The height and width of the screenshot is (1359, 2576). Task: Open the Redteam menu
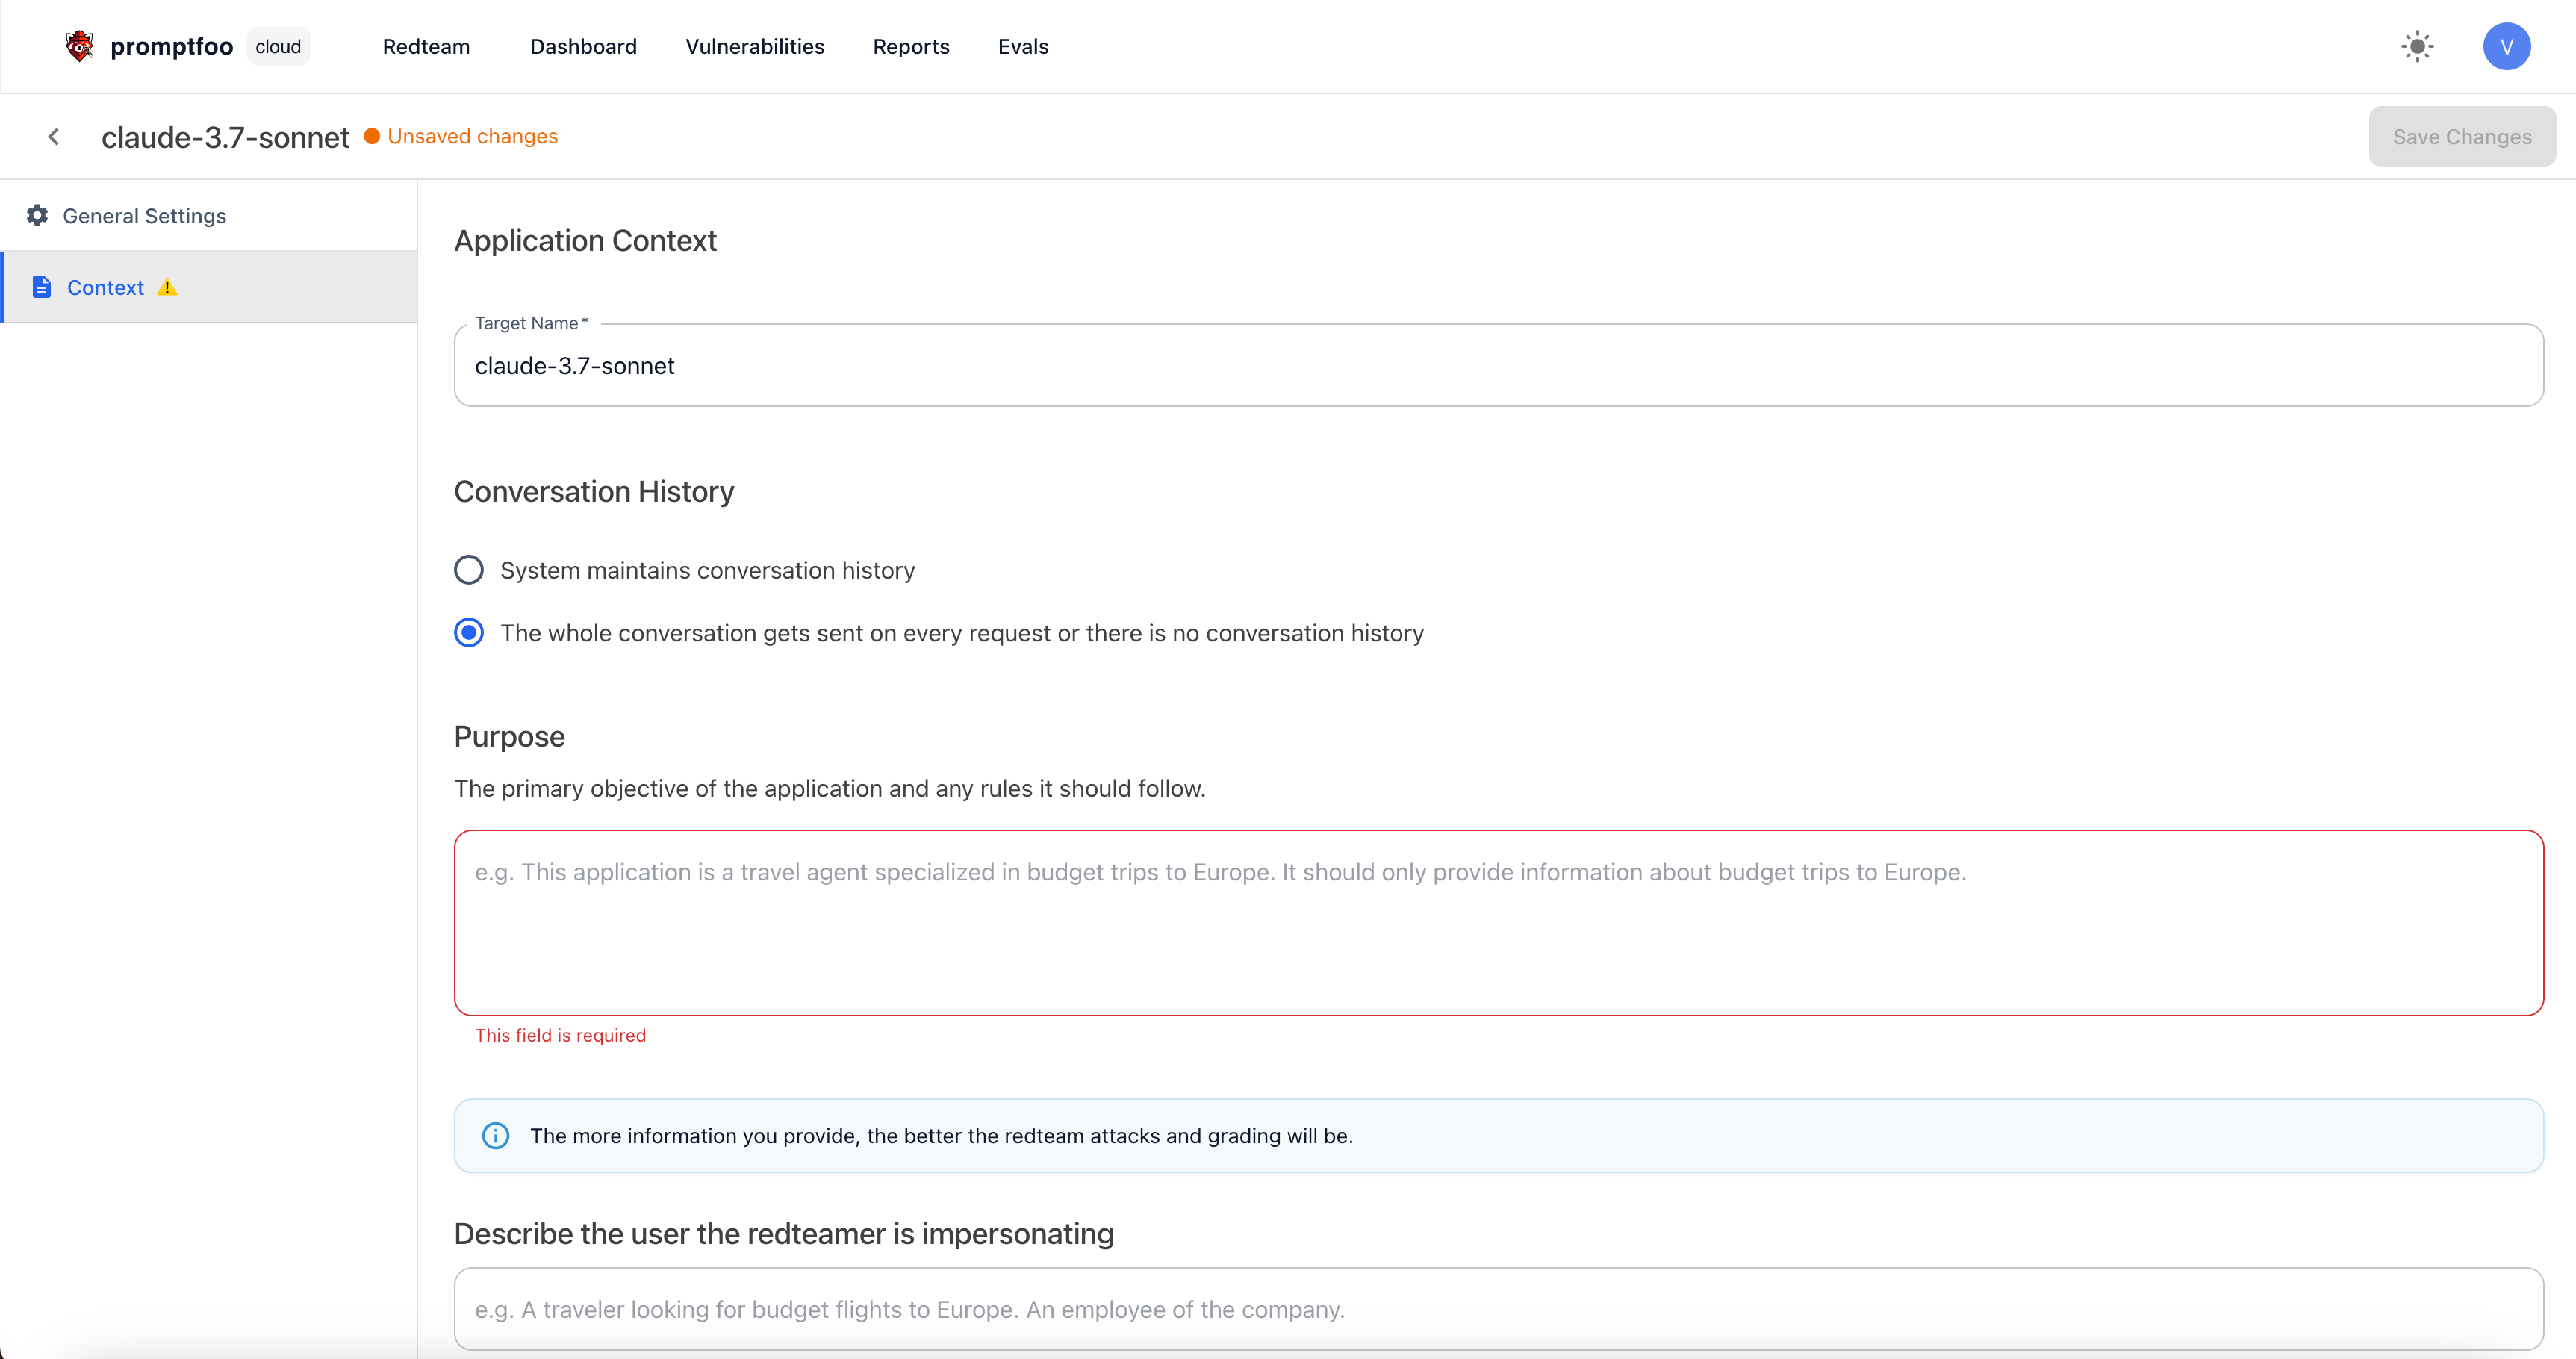tap(426, 46)
